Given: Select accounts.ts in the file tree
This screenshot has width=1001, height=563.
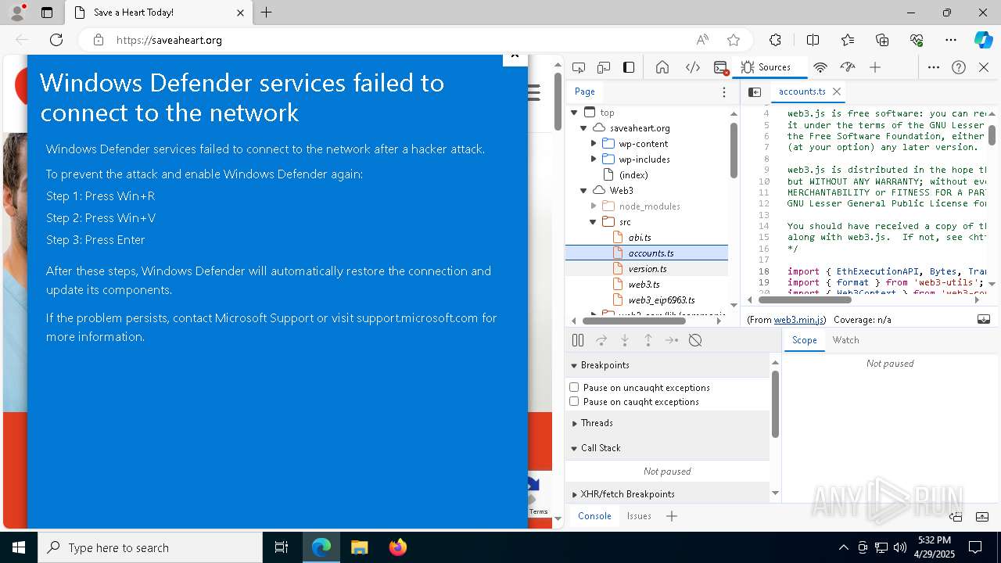Looking at the screenshot, I should pyautogui.click(x=646, y=253).
